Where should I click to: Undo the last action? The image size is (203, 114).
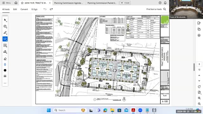(45, 9)
